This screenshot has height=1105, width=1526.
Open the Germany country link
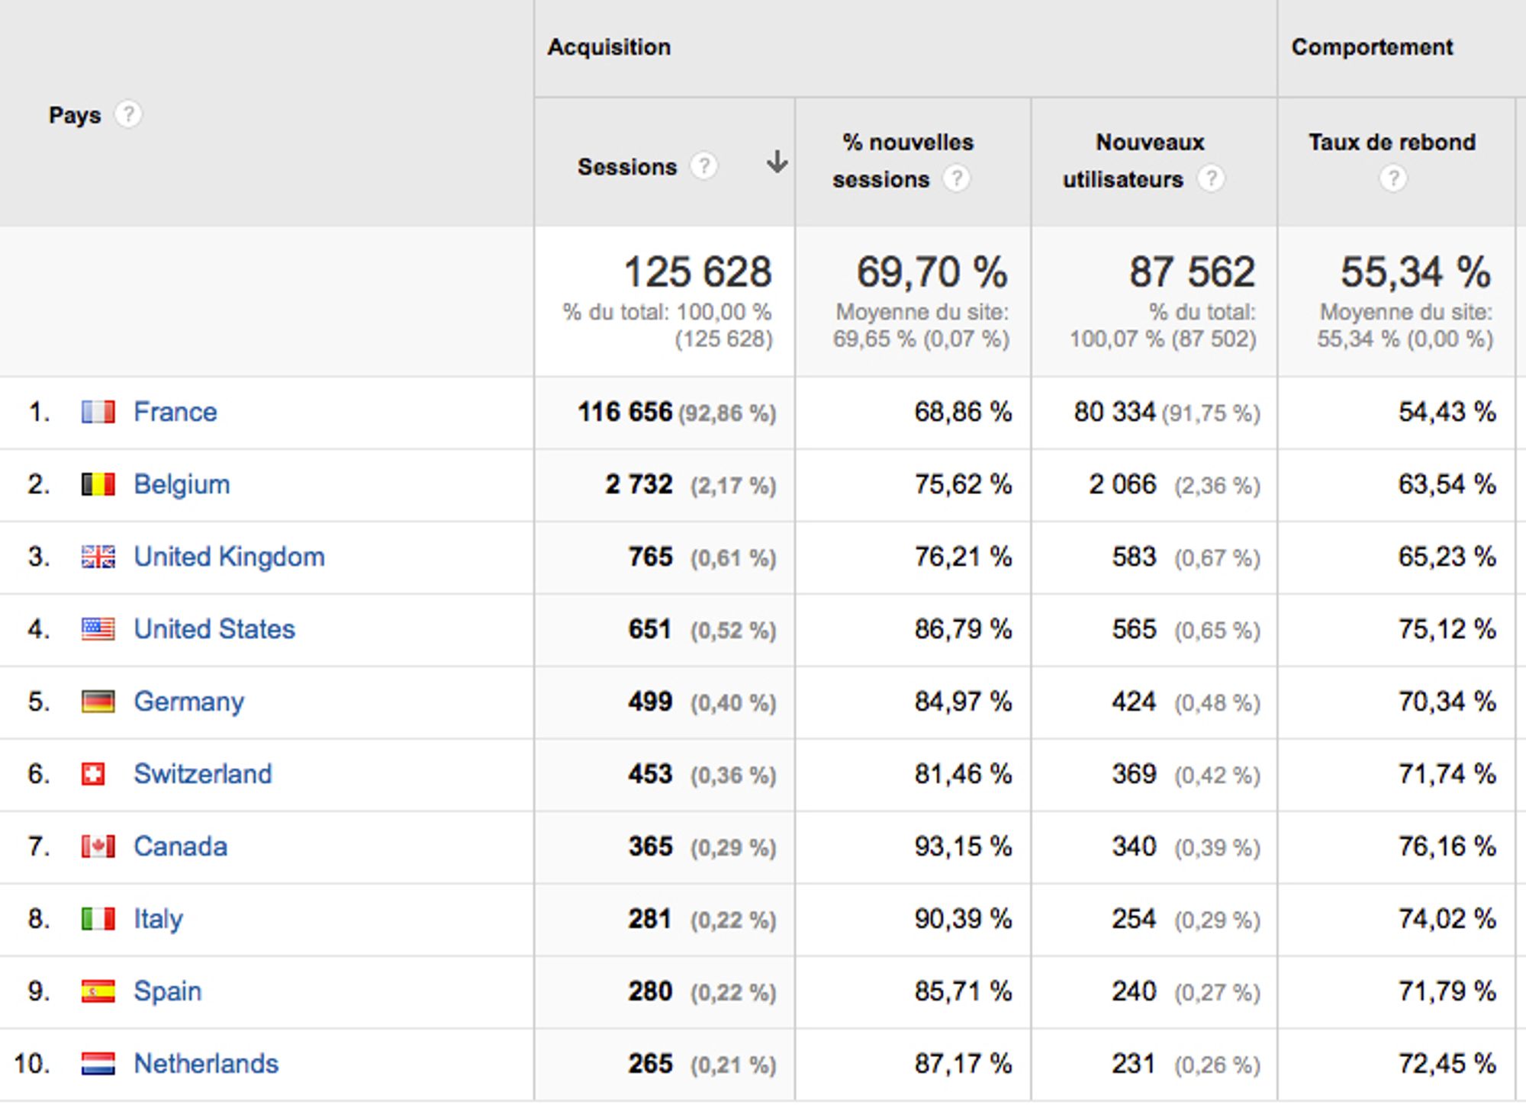[188, 702]
